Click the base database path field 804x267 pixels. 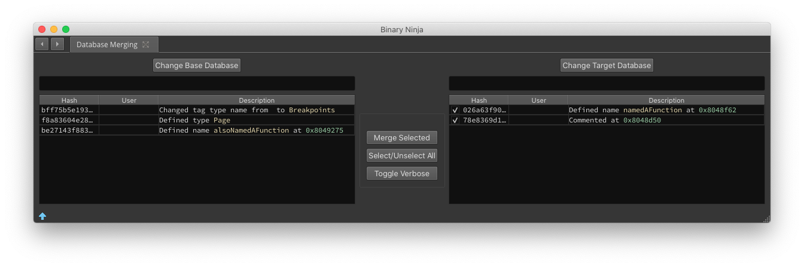point(197,83)
